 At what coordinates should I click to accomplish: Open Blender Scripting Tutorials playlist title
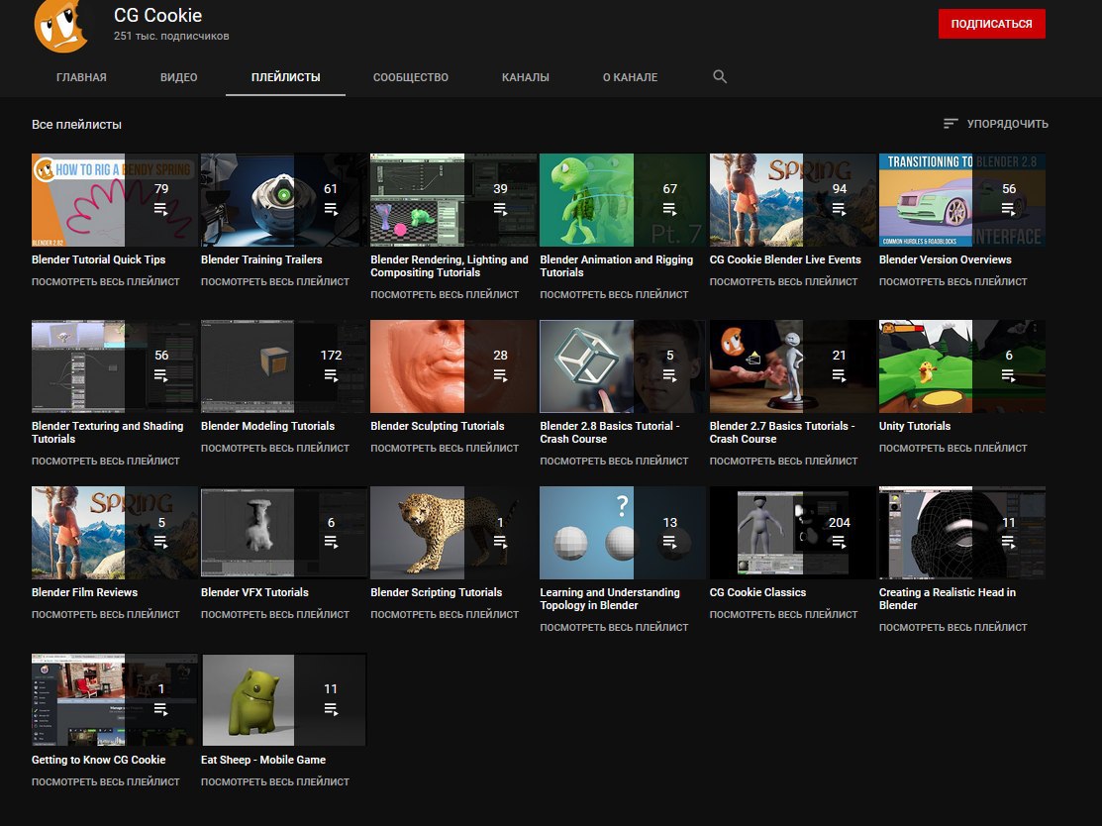(x=437, y=592)
